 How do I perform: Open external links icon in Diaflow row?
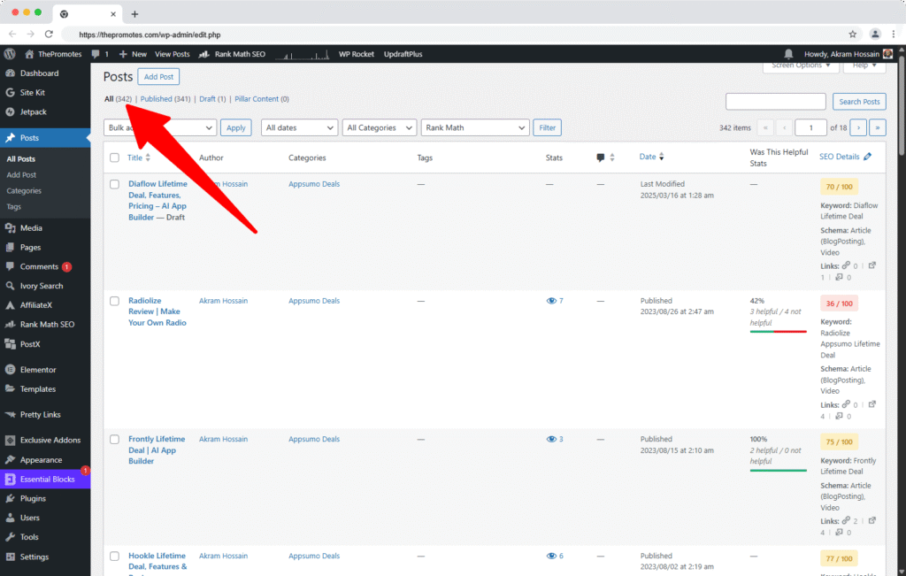point(871,265)
